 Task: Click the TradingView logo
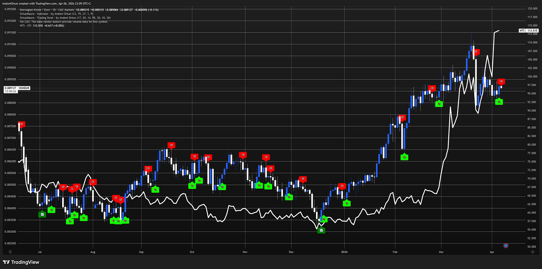[x=21, y=262]
